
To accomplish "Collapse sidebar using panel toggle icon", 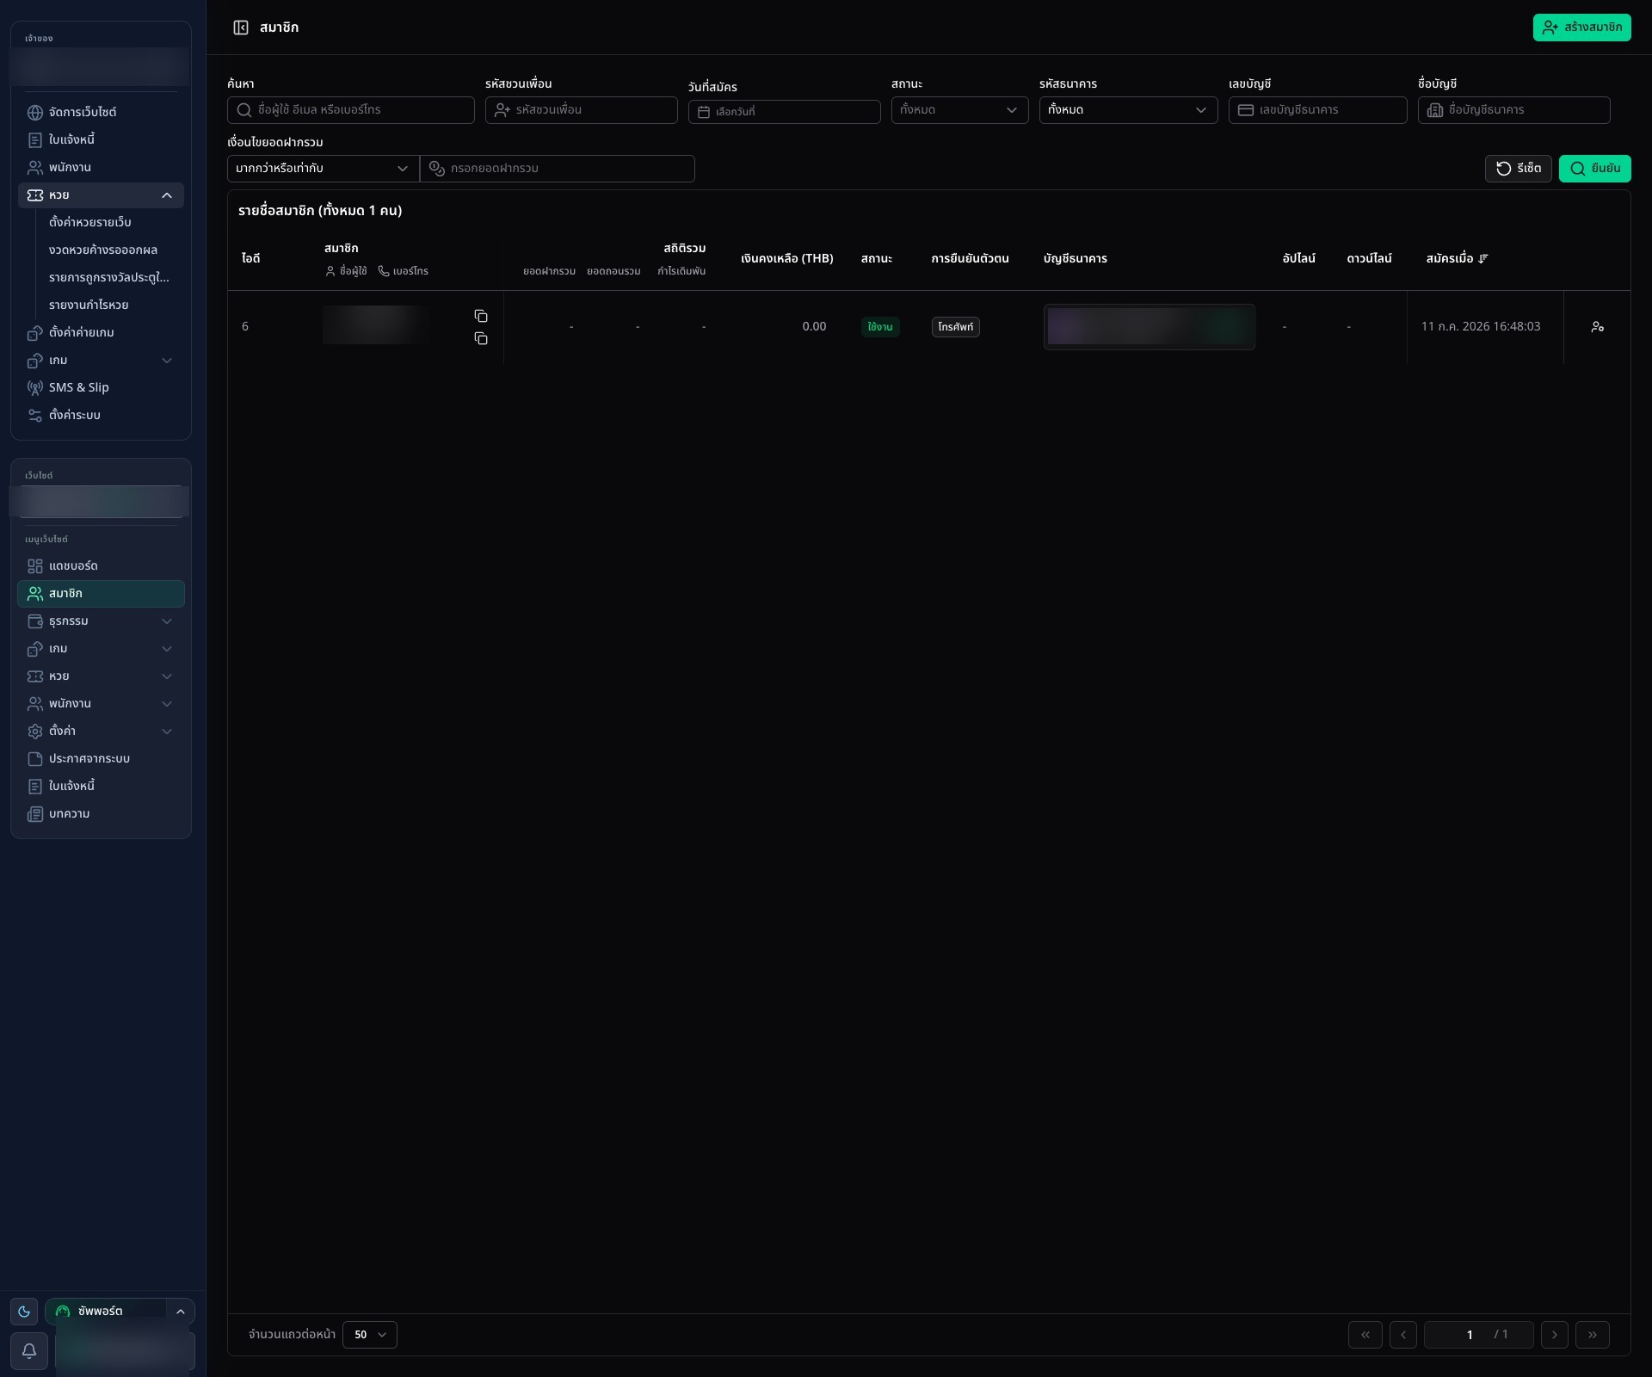I will point(241,28).
